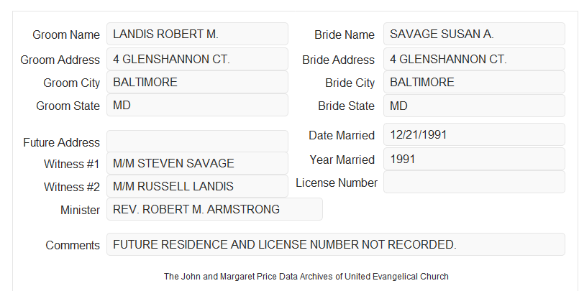The height and width of the screenshot is (291, 579).
Task: Click the License Number label
Action: pyautogui.click(x=337, y=183)
